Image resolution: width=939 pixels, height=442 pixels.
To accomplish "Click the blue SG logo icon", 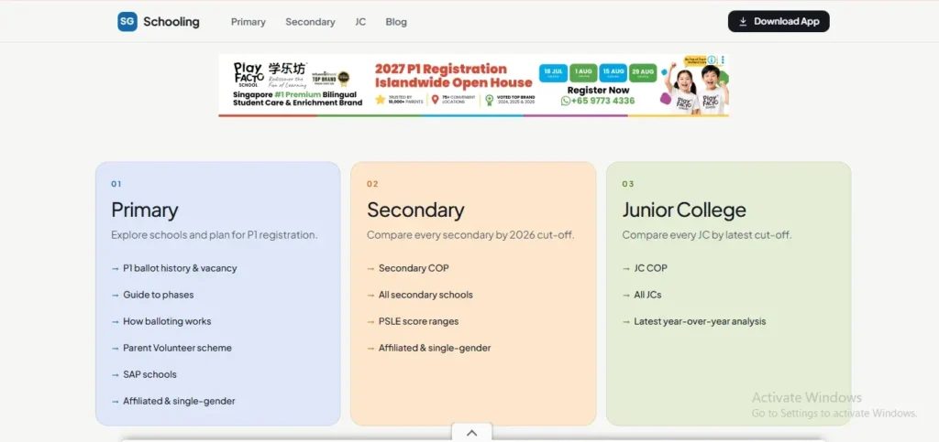I will [x=127, y=21].
